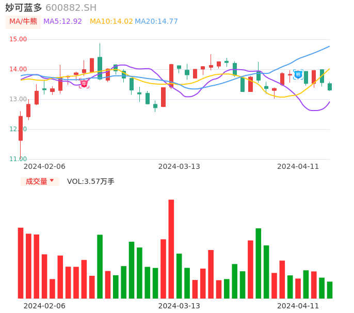Click the 2024-02-06 date under volume chart
The image size is (354, 313).
tap(44, 306)
